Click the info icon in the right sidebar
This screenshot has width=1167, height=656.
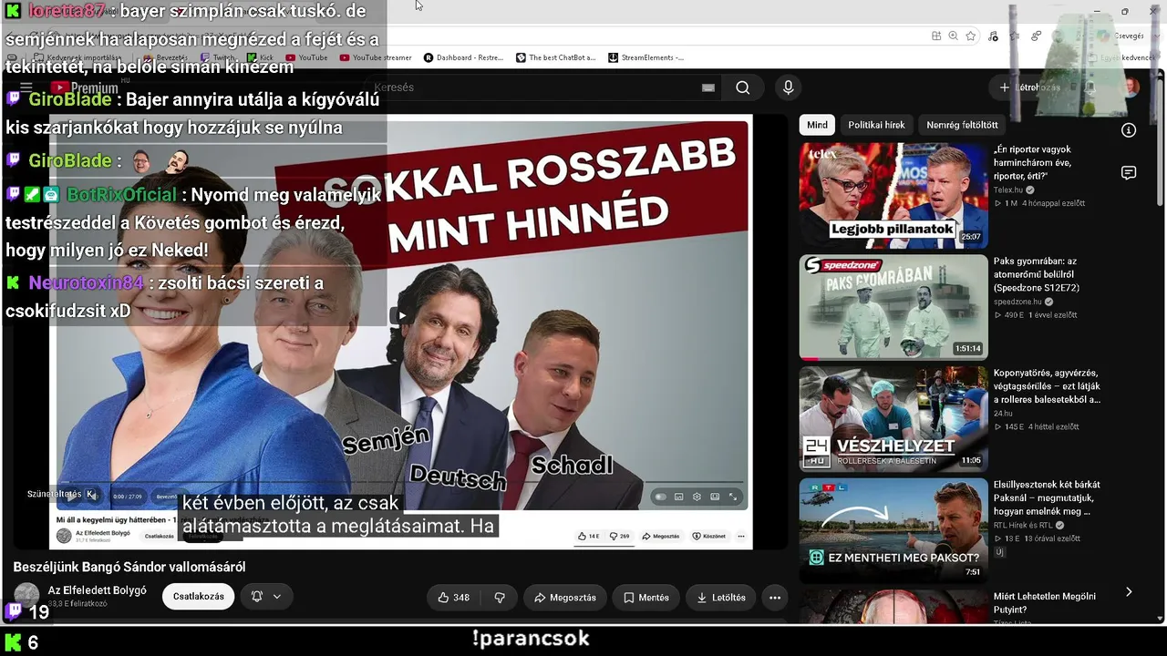1129,130
